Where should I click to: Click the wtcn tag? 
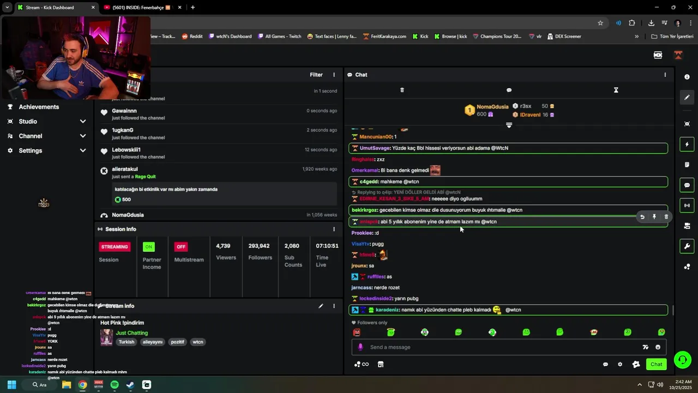[x=198, y=342]
